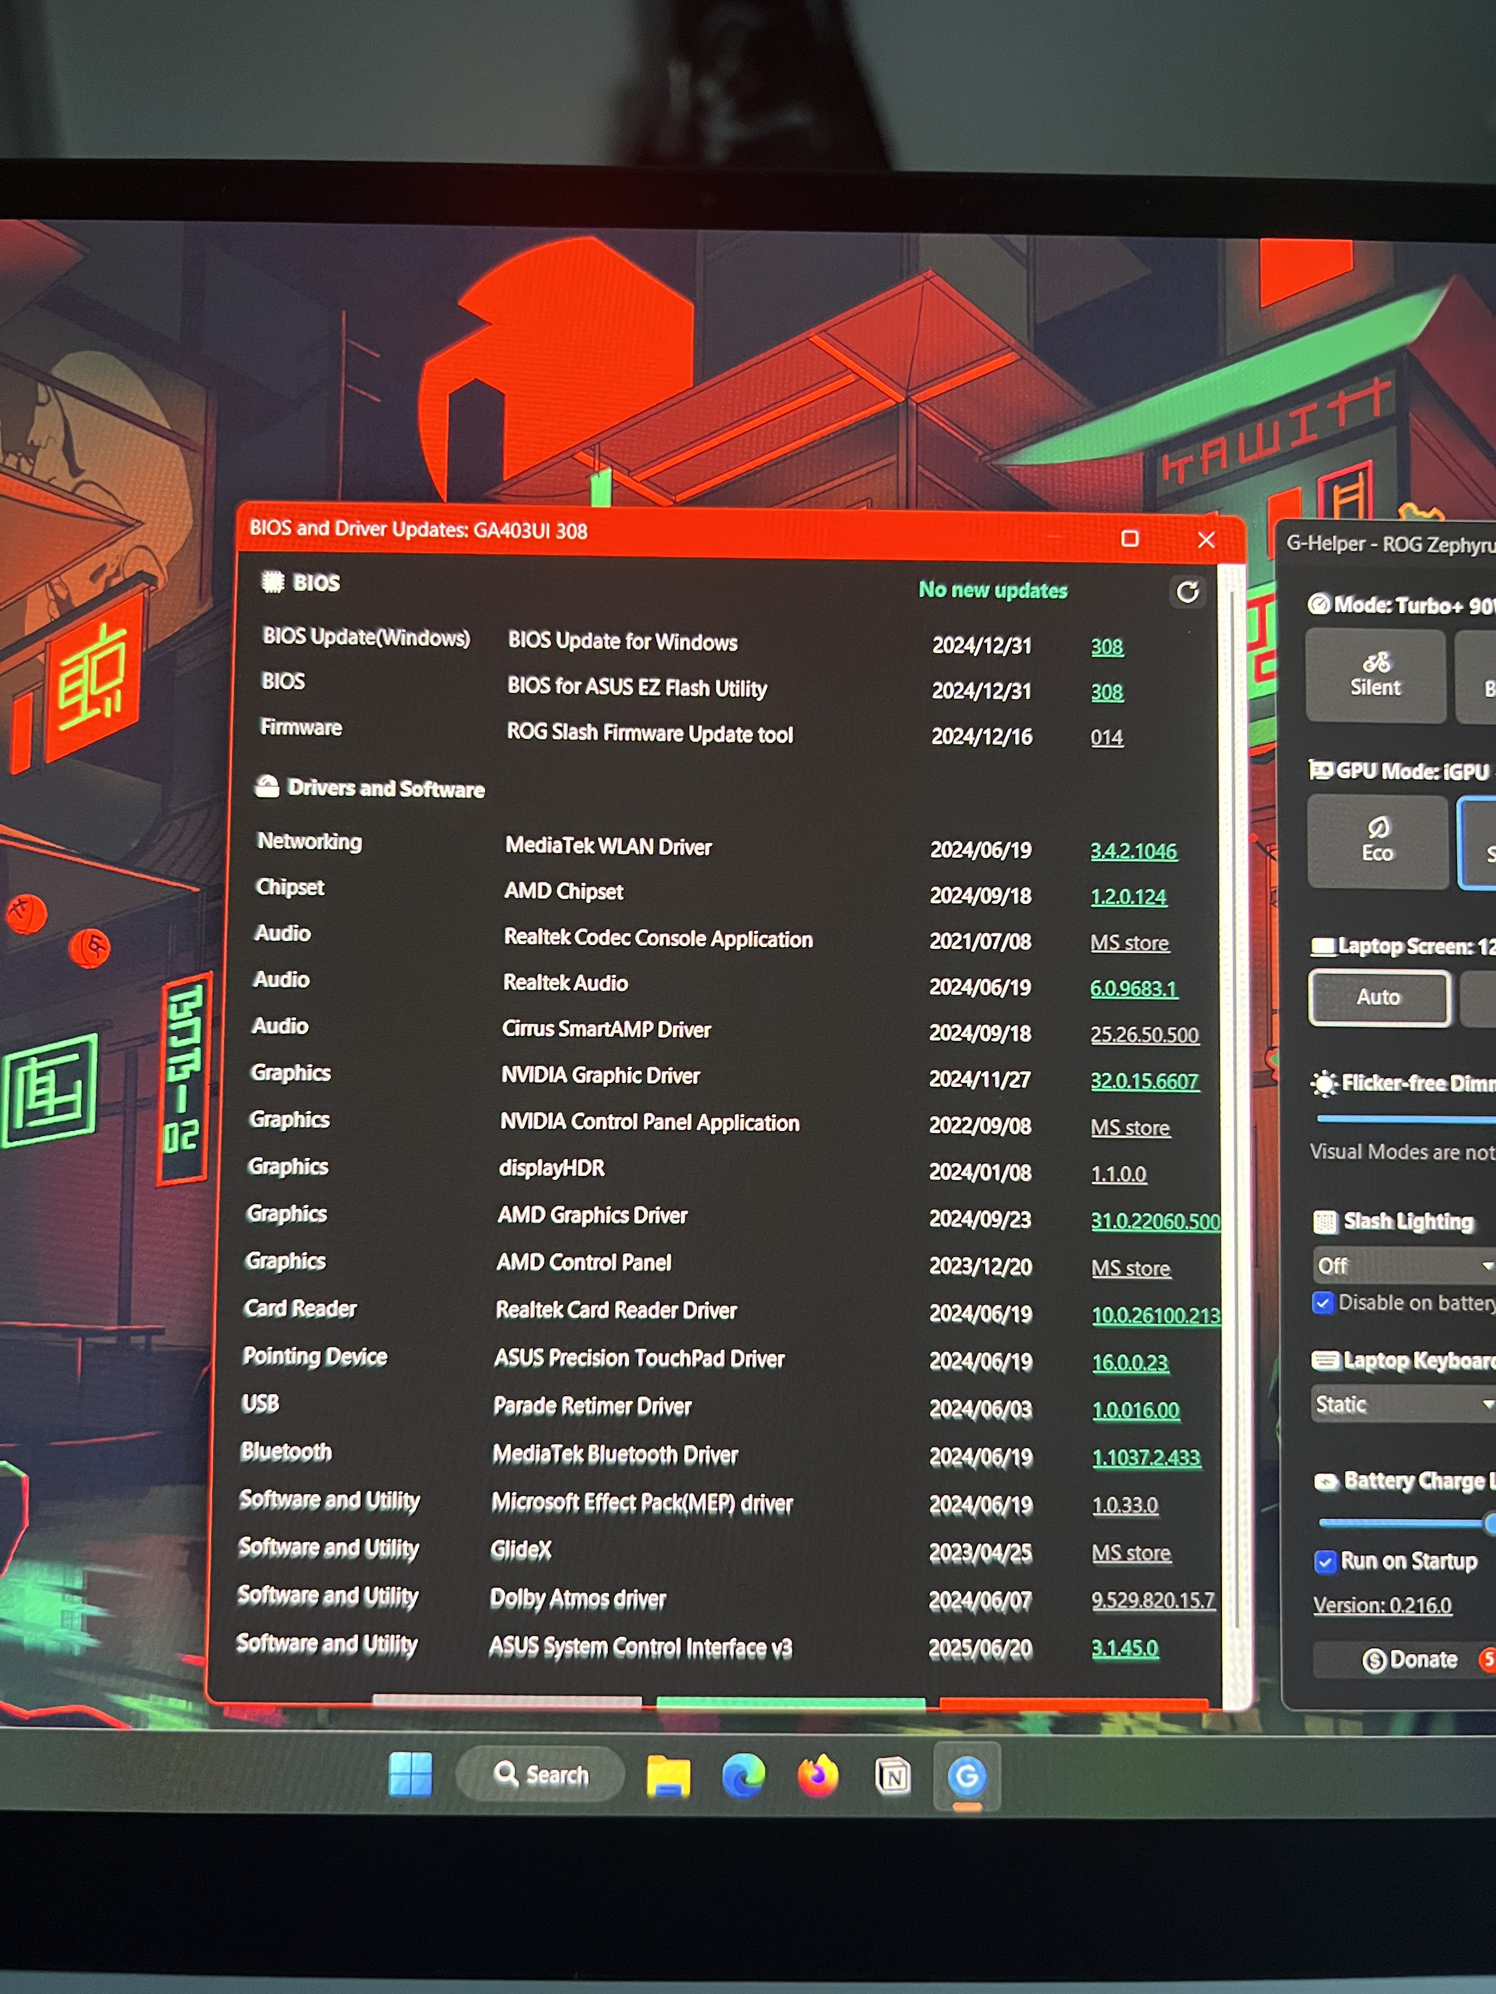Open Cirrus SmartAMP 25.26.50.500 link
This screenshot has width=1496, height=1994.
(1144, 1035)
